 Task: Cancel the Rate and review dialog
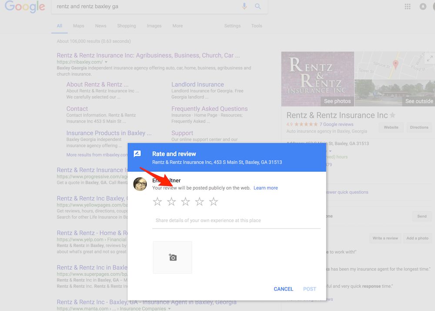[x=284, y=289]
